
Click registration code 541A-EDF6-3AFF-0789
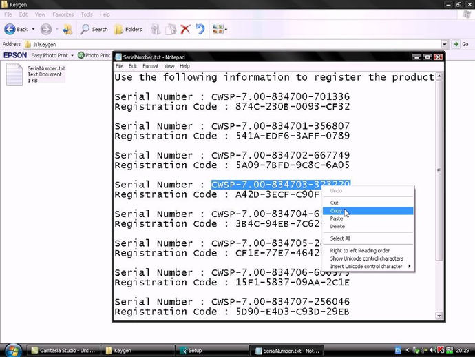tap(293, 136)
